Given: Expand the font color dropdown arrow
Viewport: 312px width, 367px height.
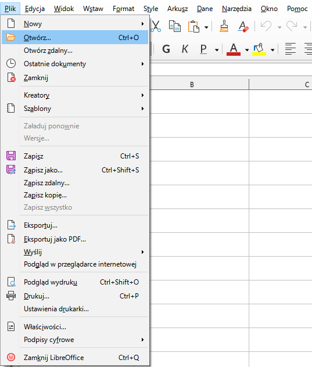Looking at the screenshot, I should [x=247, y=50].
